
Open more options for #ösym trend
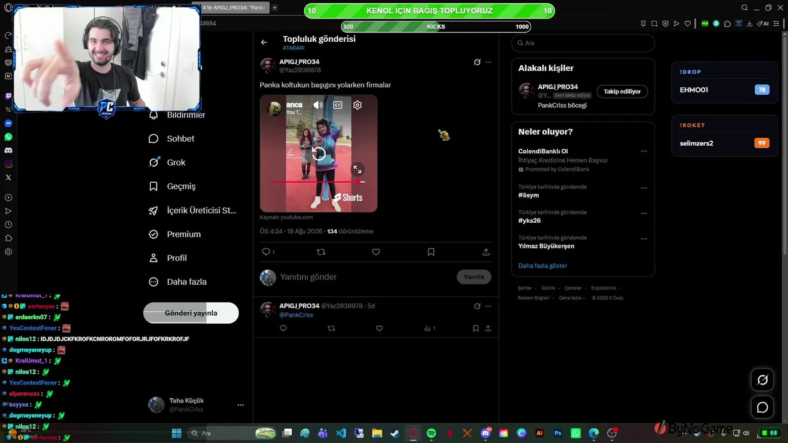point(644,188)
